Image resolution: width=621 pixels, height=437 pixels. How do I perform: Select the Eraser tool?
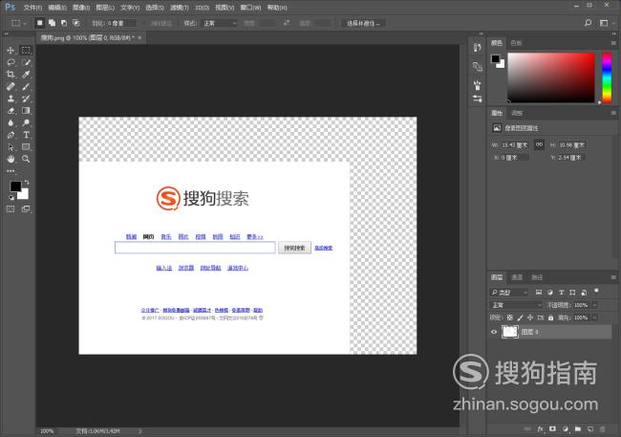11,111
